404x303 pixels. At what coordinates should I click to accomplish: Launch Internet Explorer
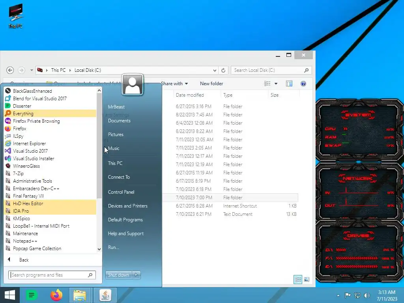point(50,143)
